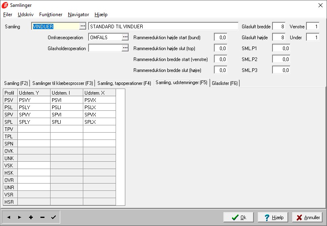Select cell PSVY in table
Viewport: 327px width, 226px height.
[34, 100]
